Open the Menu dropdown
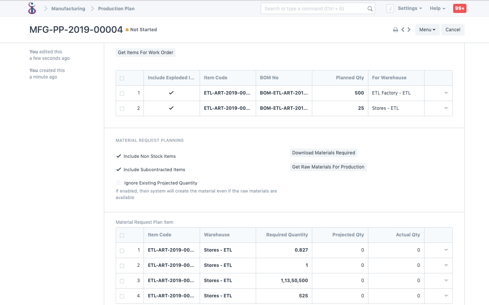 pos(427,29)
